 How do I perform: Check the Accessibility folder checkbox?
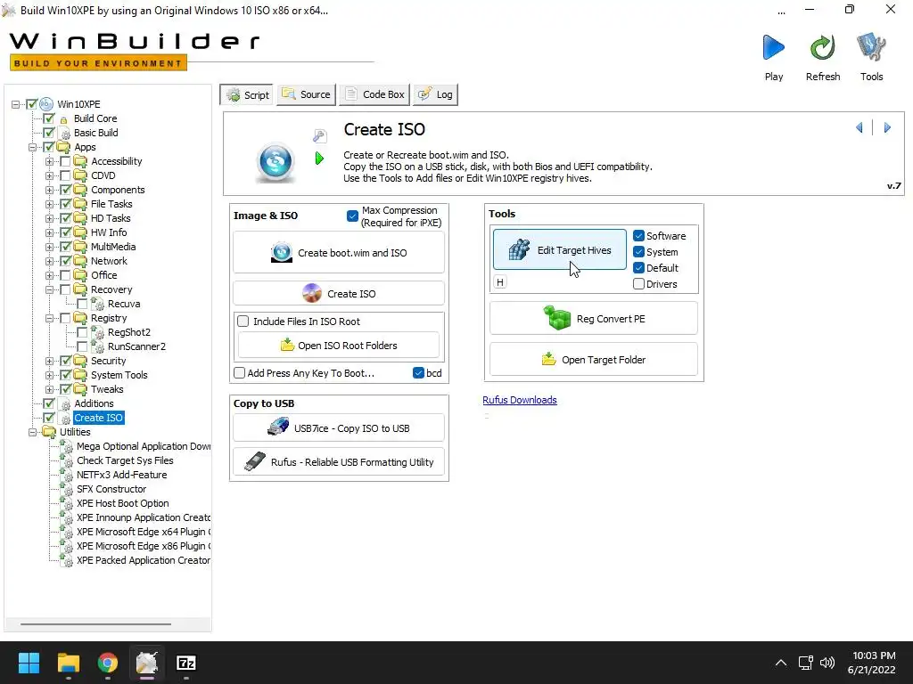[65, 161]
